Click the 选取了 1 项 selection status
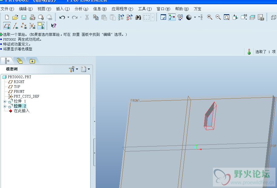This screenshot has width=277, height=188. [265, 52]
